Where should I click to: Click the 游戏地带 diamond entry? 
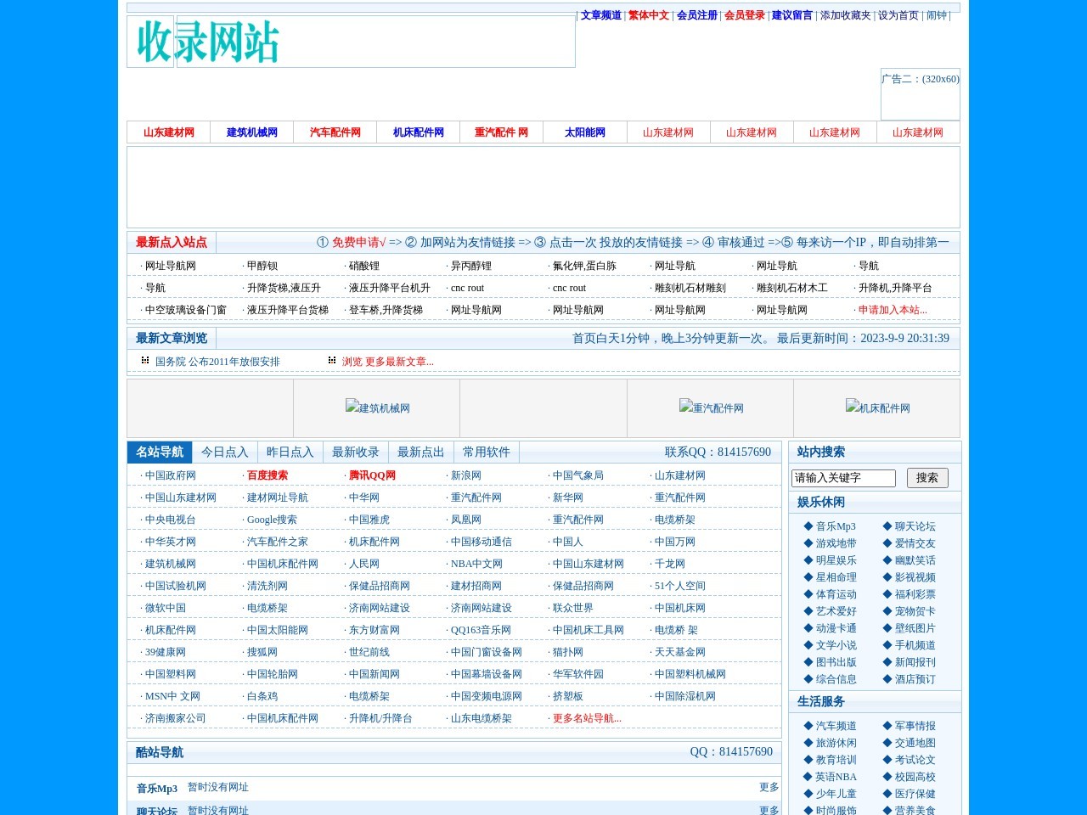pos(835,543)
